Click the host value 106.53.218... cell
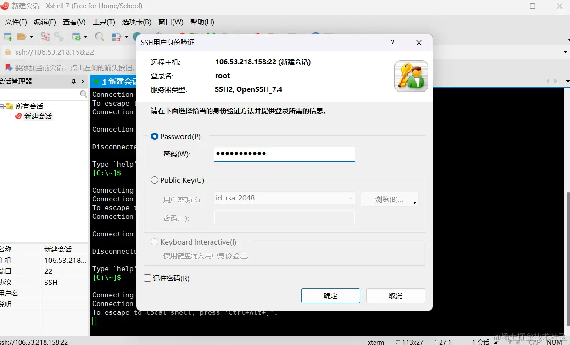Screen dimensions: 570x345 (65, 260)
